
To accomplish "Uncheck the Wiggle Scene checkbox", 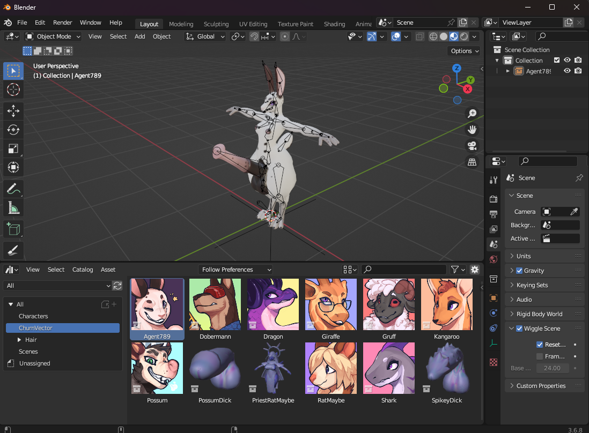I will 519,329.
